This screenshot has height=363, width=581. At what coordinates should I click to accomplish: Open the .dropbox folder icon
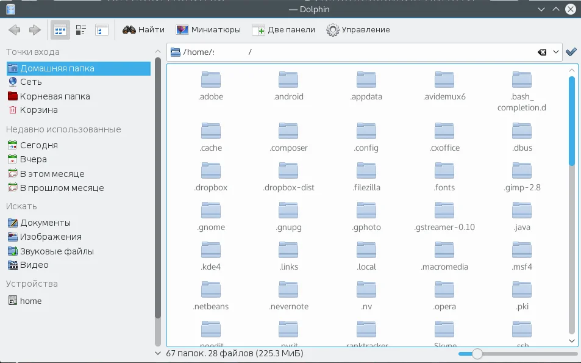click(x=211, y=171)
